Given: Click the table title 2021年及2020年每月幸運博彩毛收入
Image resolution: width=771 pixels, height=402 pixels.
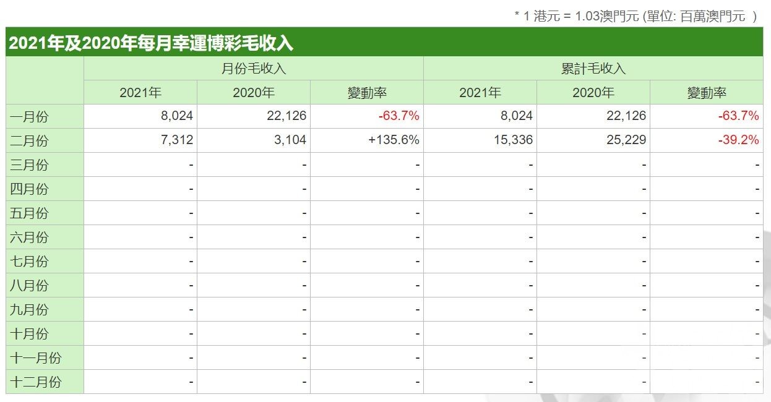Looking at the screenshot, I should (151, 43).
